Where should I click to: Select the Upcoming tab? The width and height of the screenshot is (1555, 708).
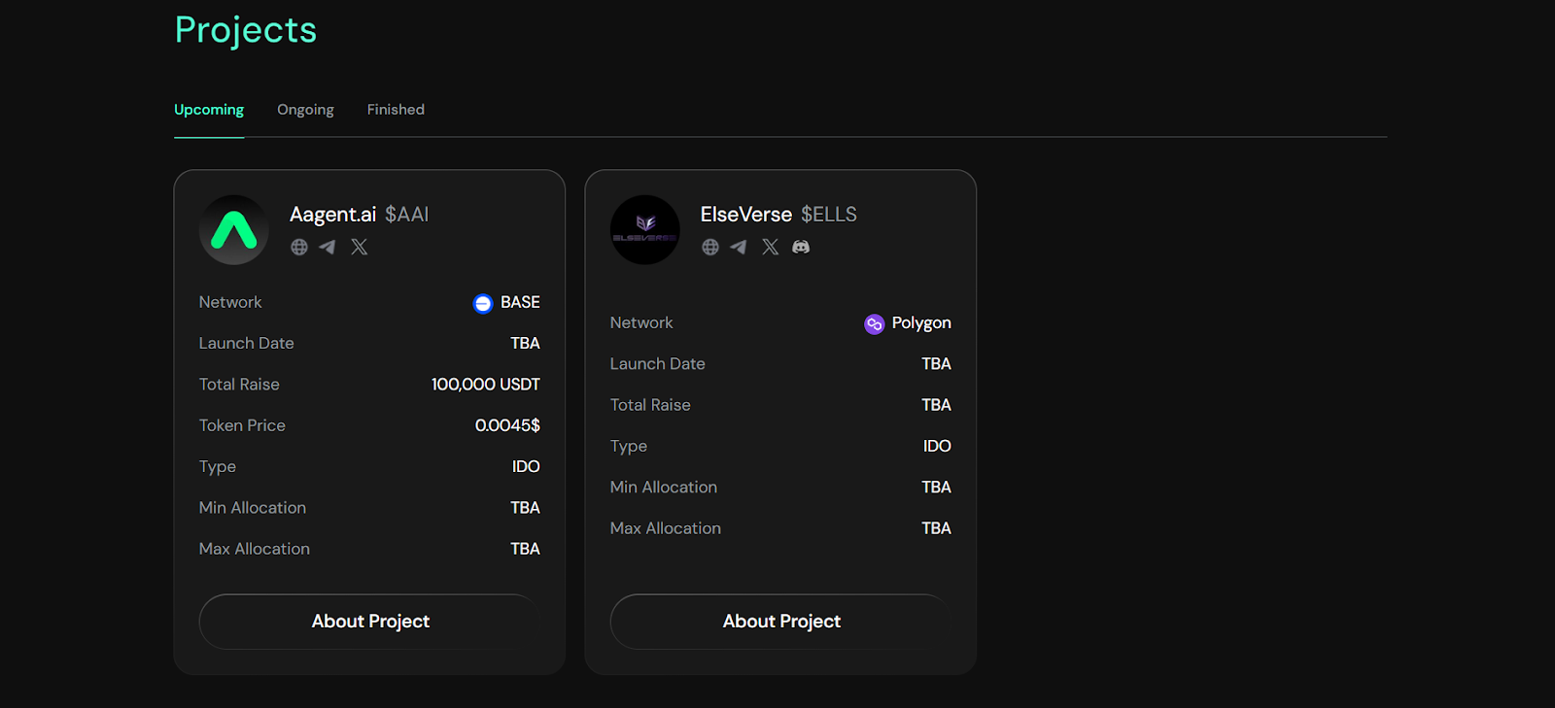coord(209,110)
